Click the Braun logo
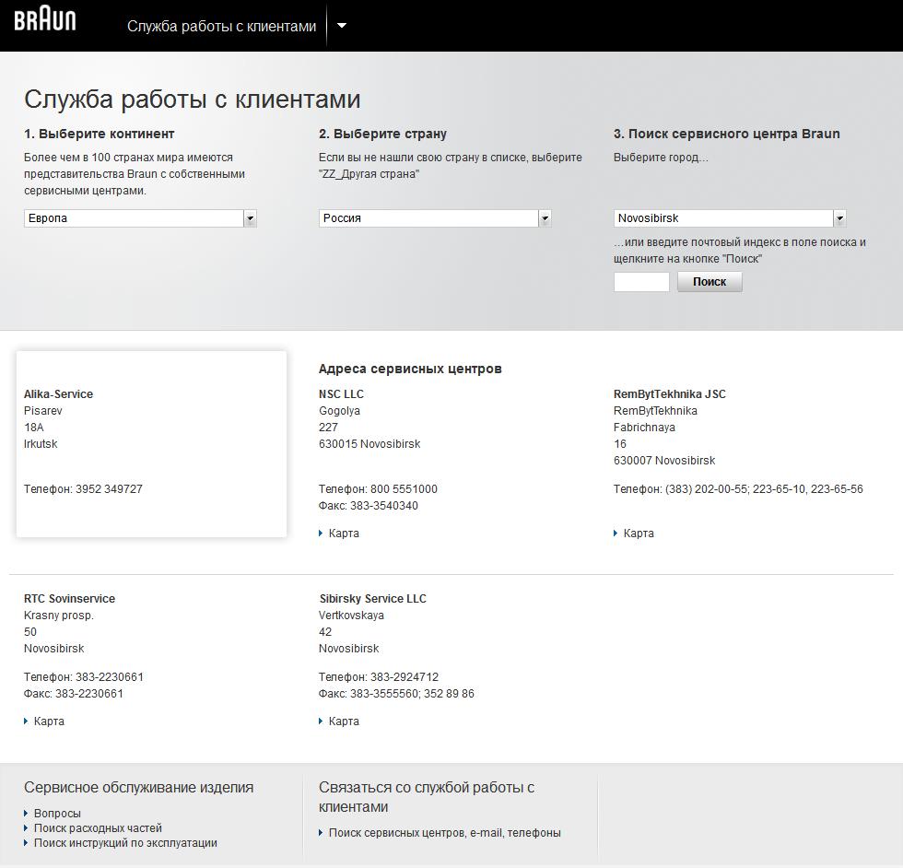Viewport: 903px width, 868px height. (x=45, y=20)
